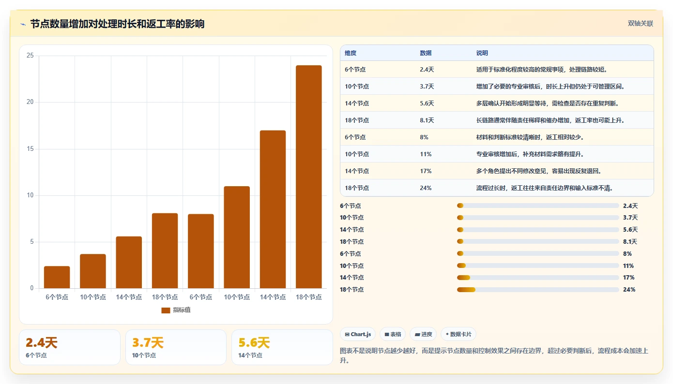This screenshot has height=384, width=673.
Task: Select the Chart.js chip
Action: 358,334
